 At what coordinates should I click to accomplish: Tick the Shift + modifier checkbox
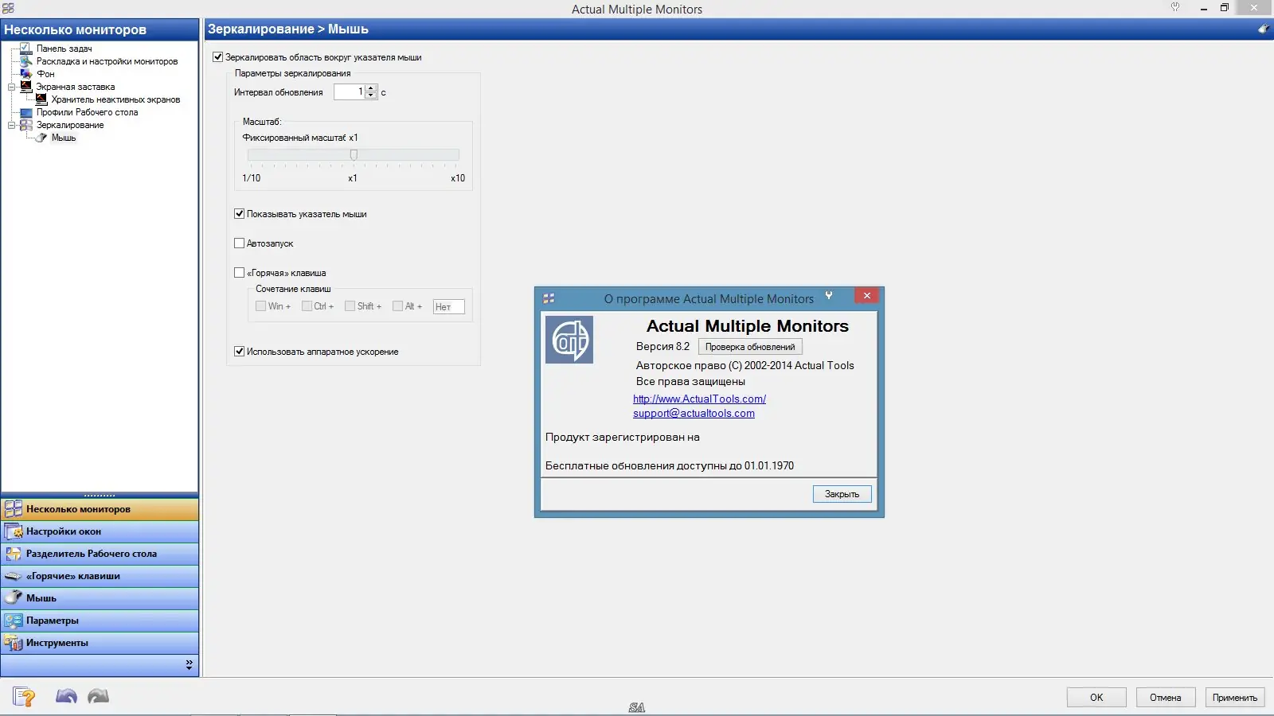tap(350, 306)
